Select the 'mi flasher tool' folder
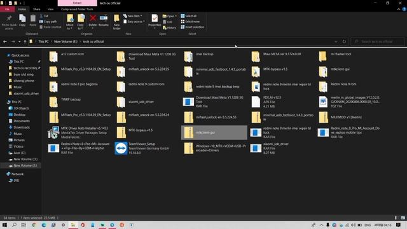The width and height of the screenshot is (407, 229). coord(335,57)
